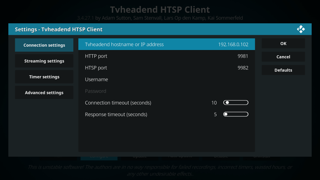This screenshot has height=180, width=320.
Task: Edit the HTTP port value 9981
Action: (x=243, y=56)
